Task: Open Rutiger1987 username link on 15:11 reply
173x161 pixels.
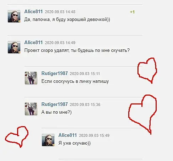Action: [55, 74]
